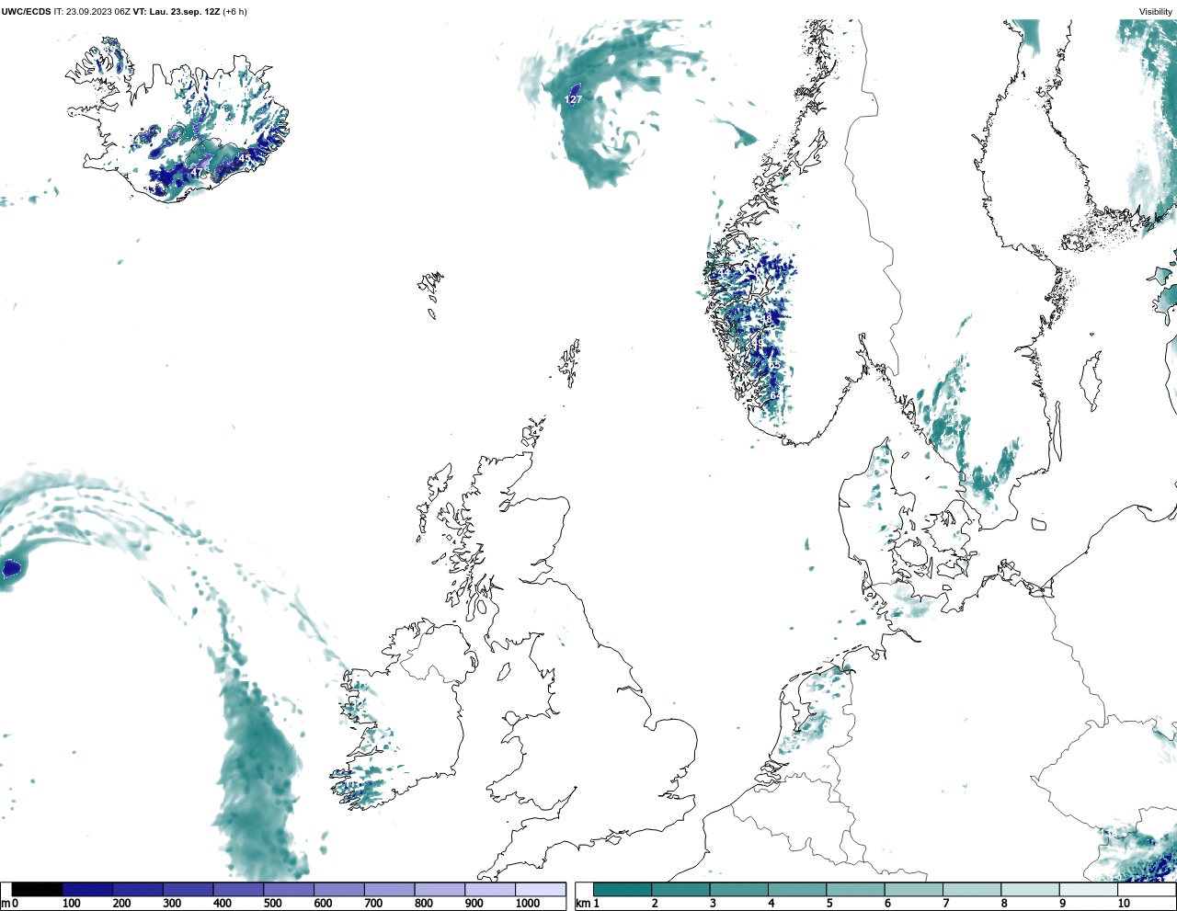Click the 700–800 m lavender swatch
The image size is (1177, 911).
point(389,890)
